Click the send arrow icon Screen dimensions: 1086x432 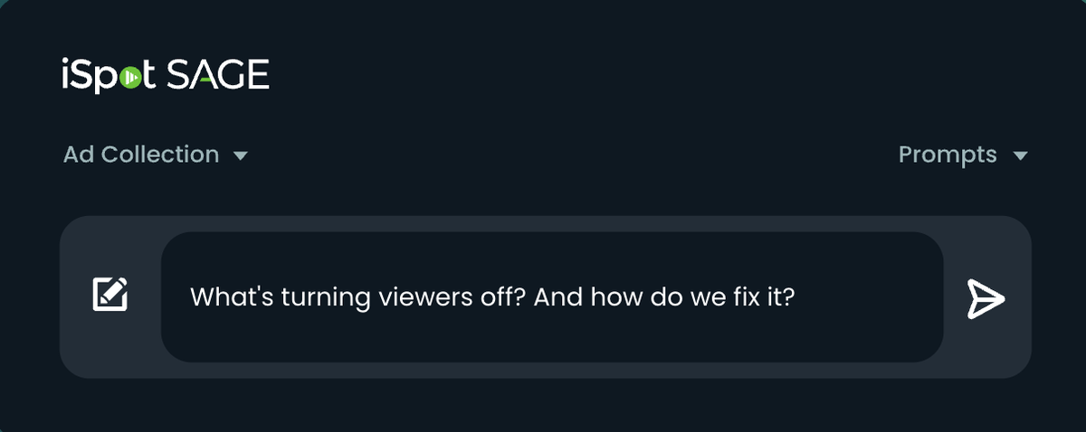click(x=986, y=298)
